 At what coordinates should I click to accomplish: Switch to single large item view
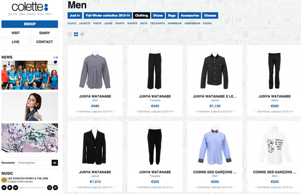click(83, 34)
